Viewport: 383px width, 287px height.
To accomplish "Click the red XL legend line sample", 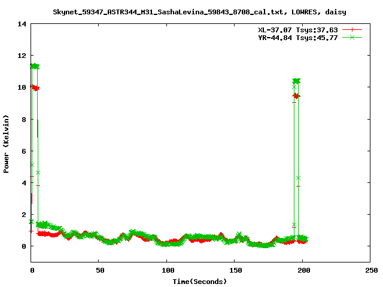I will click(x=352, y=30).
